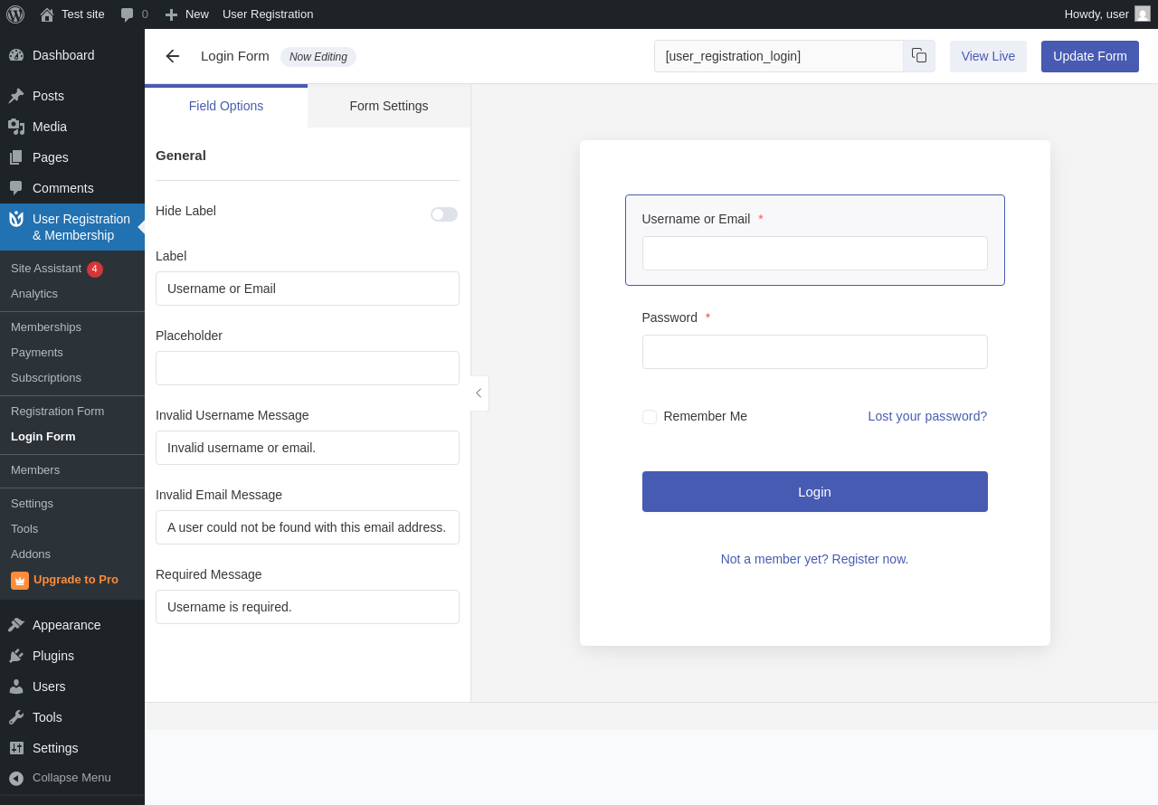Click the Update Form button

click(1090, 56)
